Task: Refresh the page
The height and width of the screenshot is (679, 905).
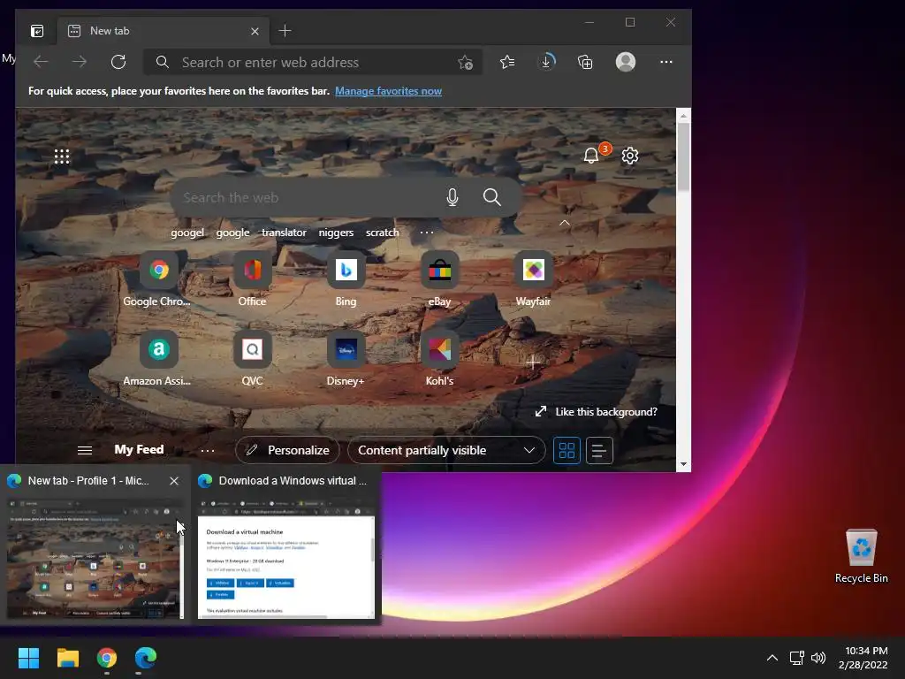Action: (x=118, y=62)
